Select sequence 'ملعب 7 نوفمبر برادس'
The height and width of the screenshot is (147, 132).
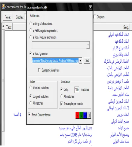tap(118, 81)
